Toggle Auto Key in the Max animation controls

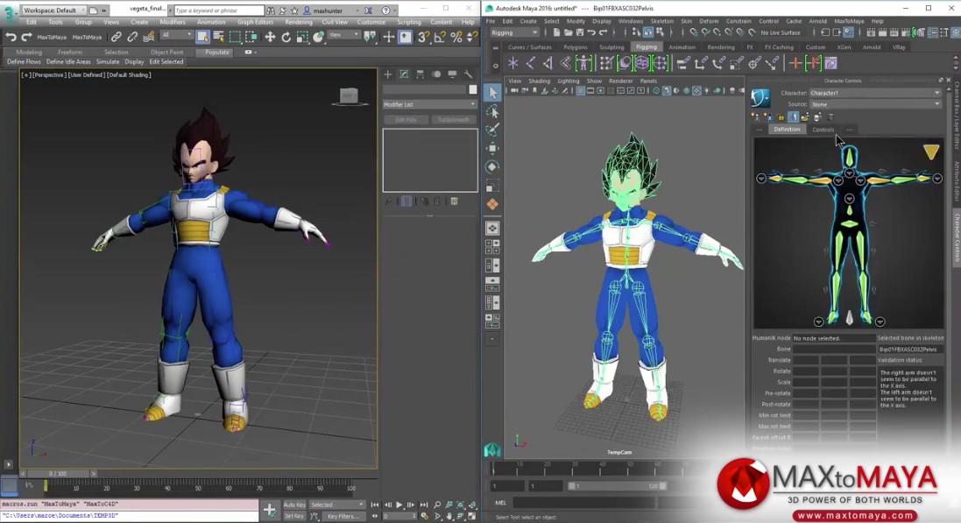(x=296, y=505)
